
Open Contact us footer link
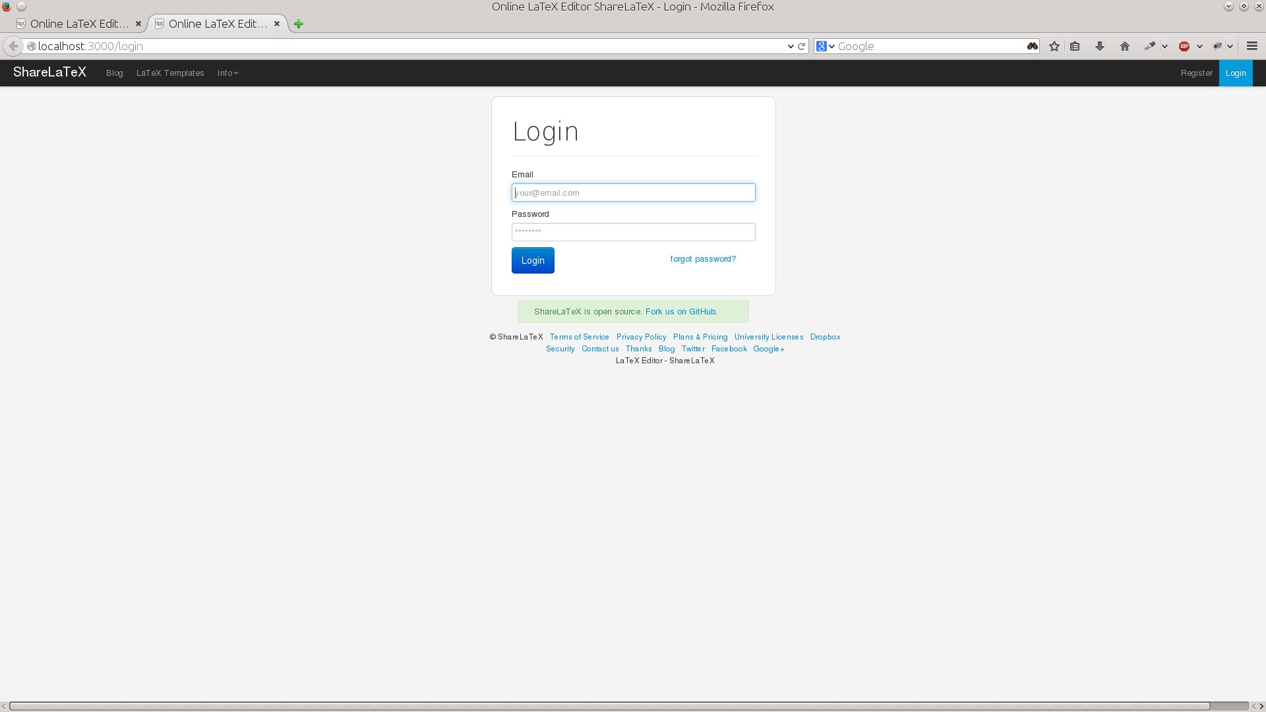click(x=600, y=349)
